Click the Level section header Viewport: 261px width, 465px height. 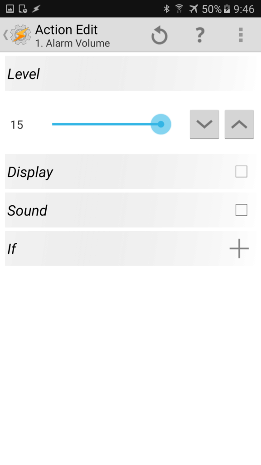pyautogui.click(x=130, y=74)
